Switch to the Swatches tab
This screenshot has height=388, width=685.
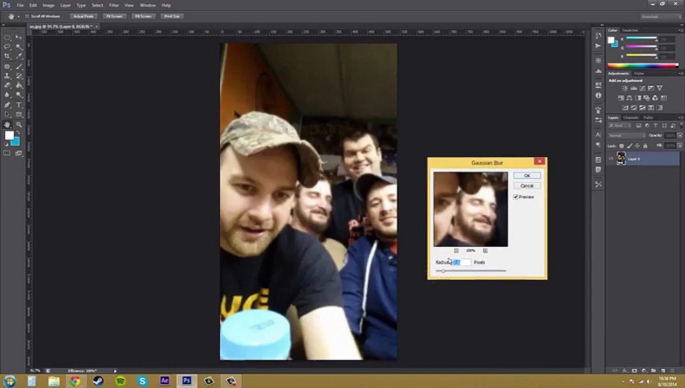point(630,30)
